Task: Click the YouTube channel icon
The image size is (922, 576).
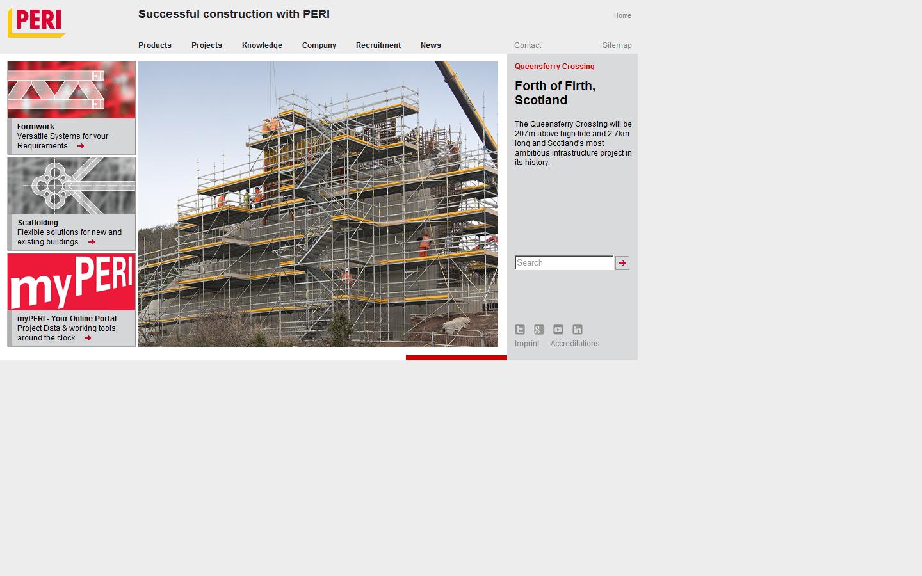Action: point(558,329)
